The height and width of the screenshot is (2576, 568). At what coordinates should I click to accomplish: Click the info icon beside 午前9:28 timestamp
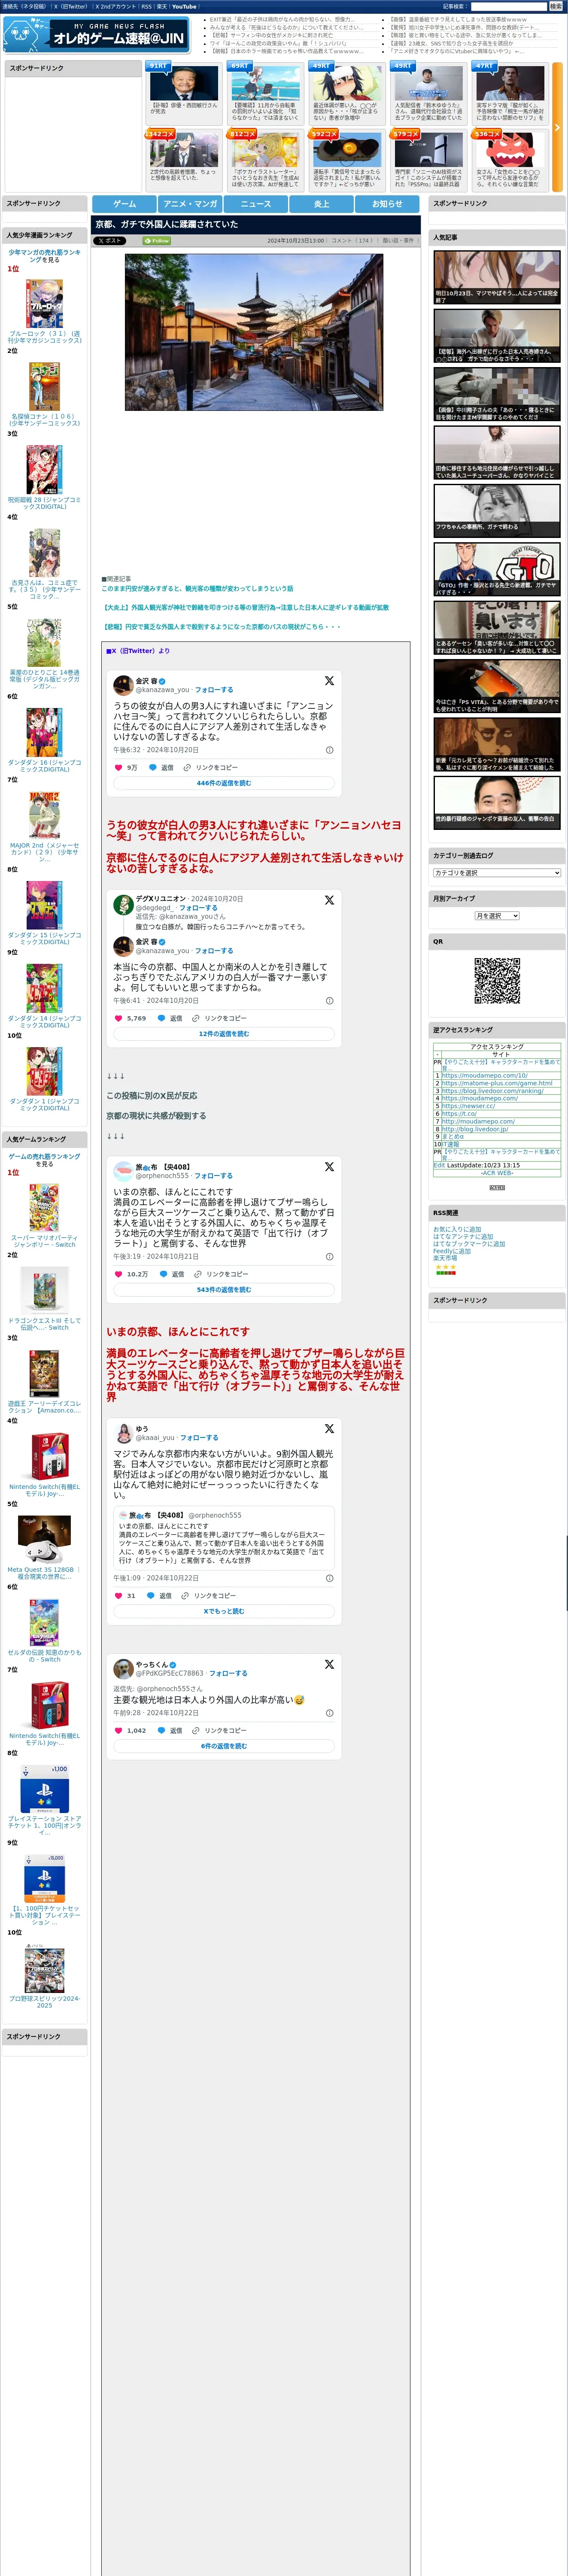pyautogui.click(x=330, y=1712)
